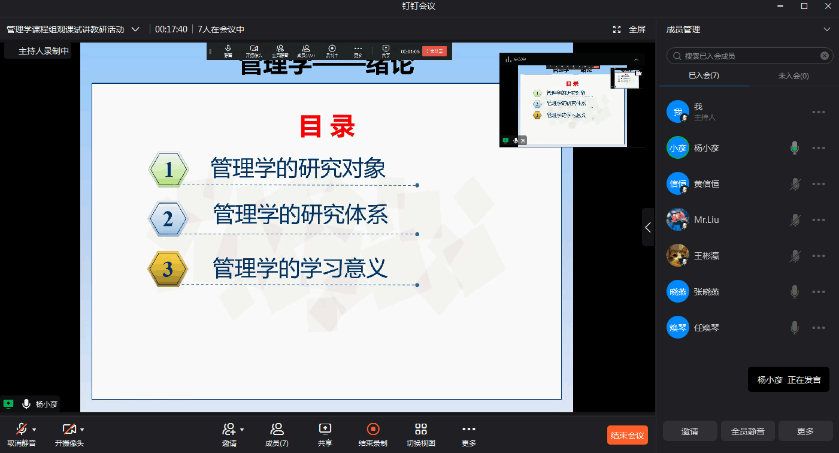The width and height of the screenshot is (839, 453).
Task: Stop recording with End Recording icon
Action: coord(373,429)
